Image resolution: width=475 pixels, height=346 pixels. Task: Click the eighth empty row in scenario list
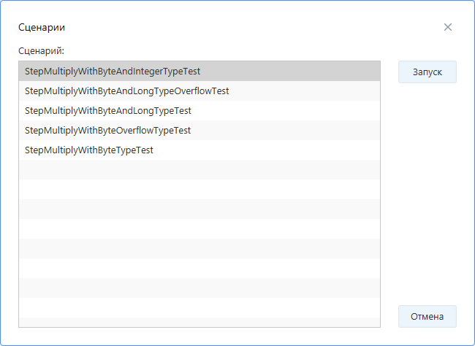(x=199, y=308)
